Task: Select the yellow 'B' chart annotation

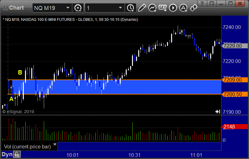Action: 20,72
